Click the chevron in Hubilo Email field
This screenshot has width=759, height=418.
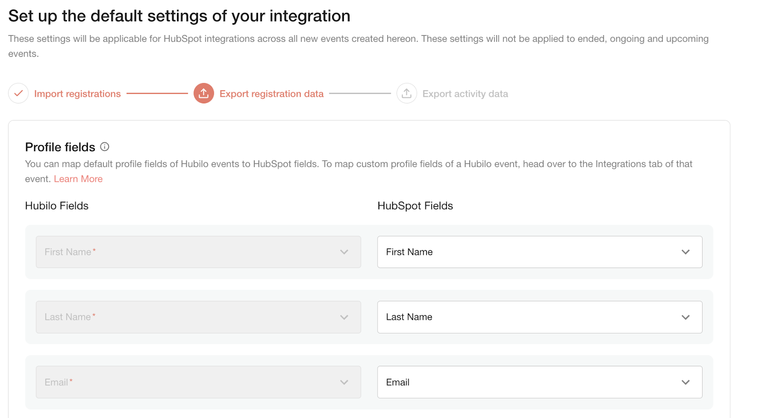tap(344, 382)
